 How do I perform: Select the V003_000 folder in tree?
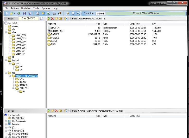[x=21, y=42]
